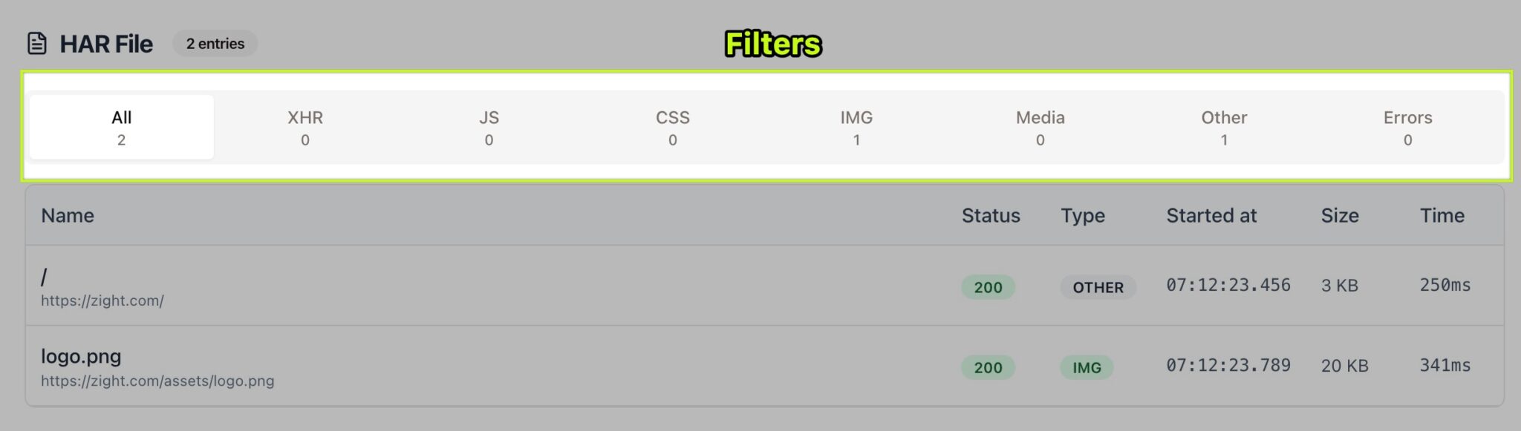The height and width of the screenshot is (431, 1521).
Task: Click the Size column header
Action: click(x=1340, y=215)
